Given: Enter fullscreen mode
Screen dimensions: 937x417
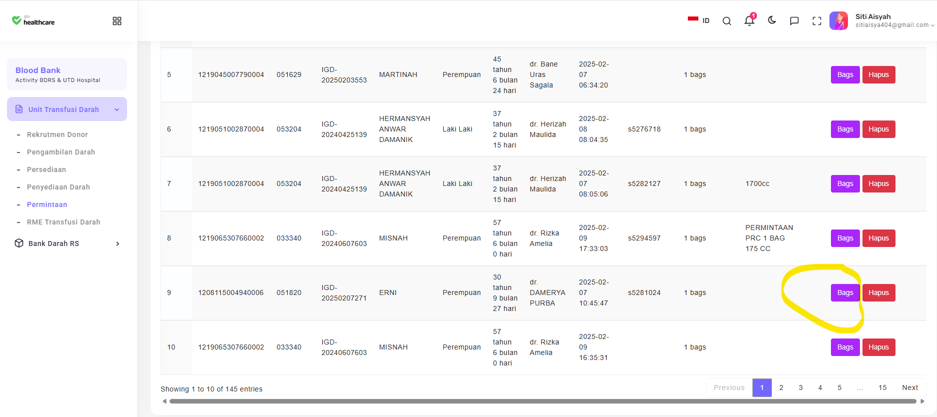Looking at the screenshot, I should tap(817, 21).
